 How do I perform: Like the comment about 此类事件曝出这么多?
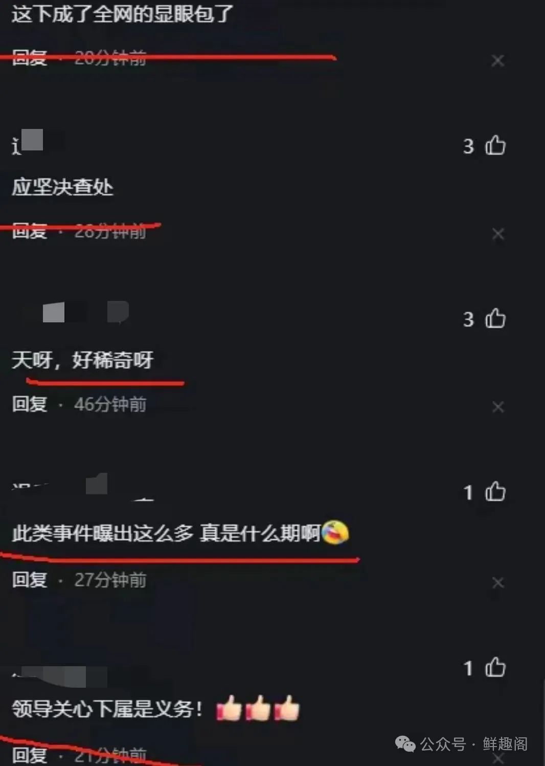(x=495, y=492)
